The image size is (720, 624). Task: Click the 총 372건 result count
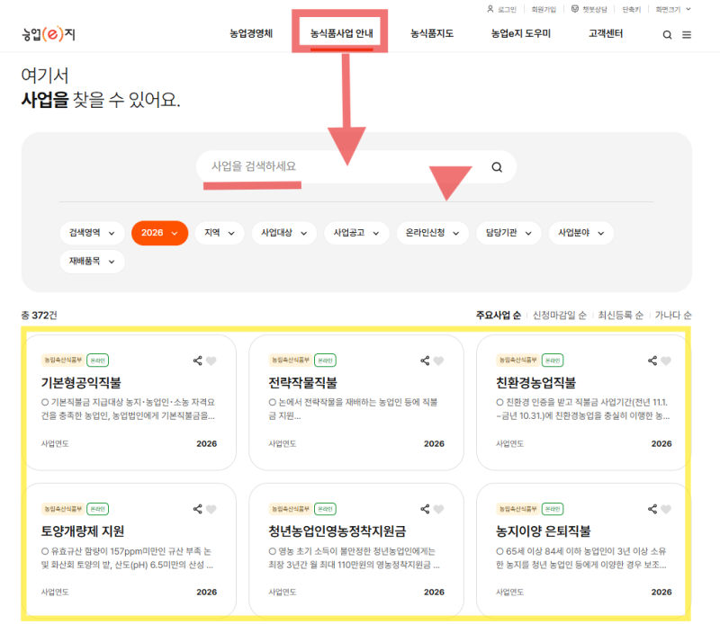click(39, 316)
